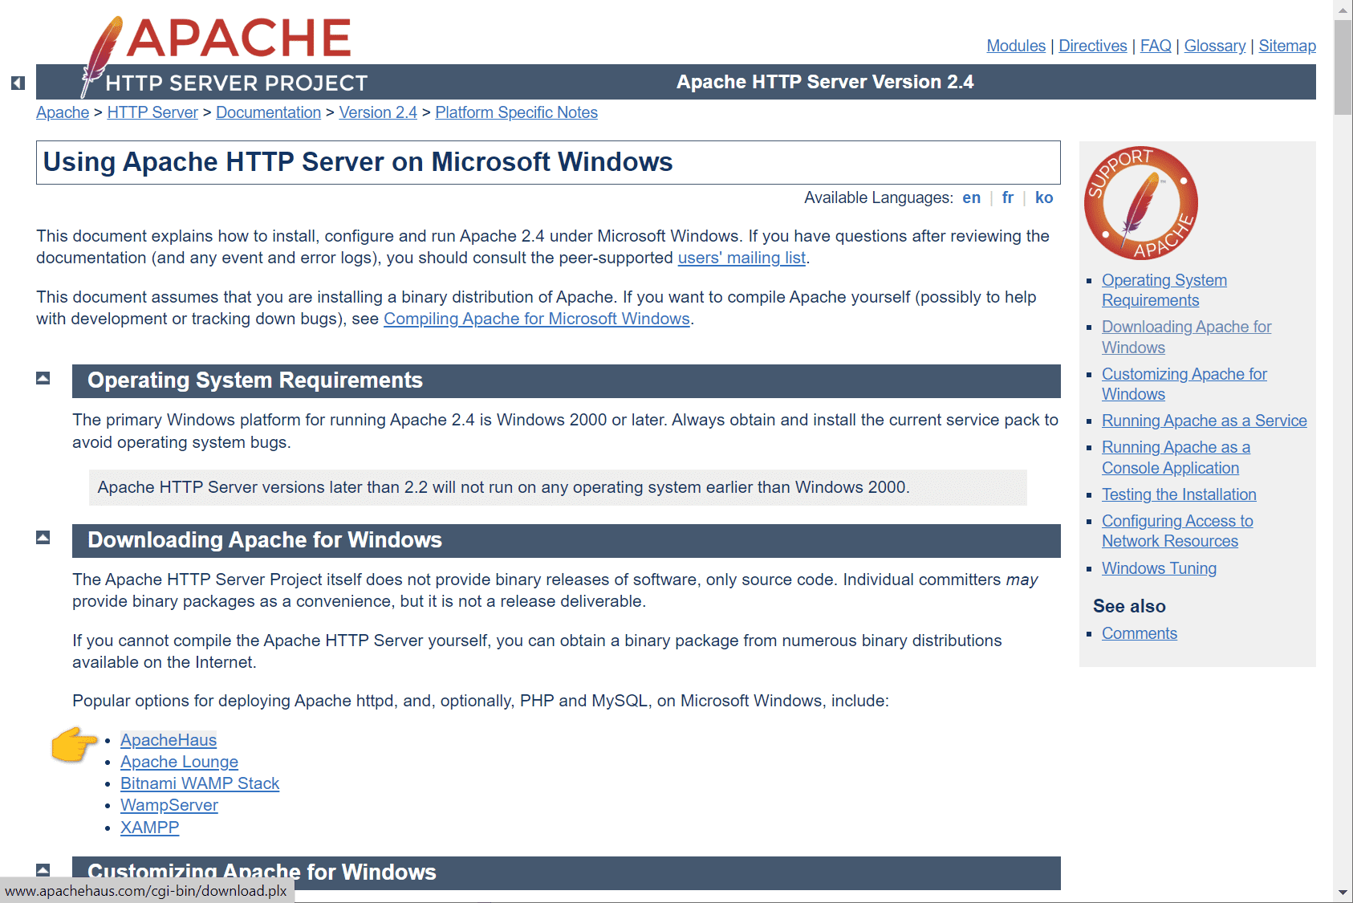
Task: Jump to Configuring Access to Network Resources
Action: tap(1177, 531)
